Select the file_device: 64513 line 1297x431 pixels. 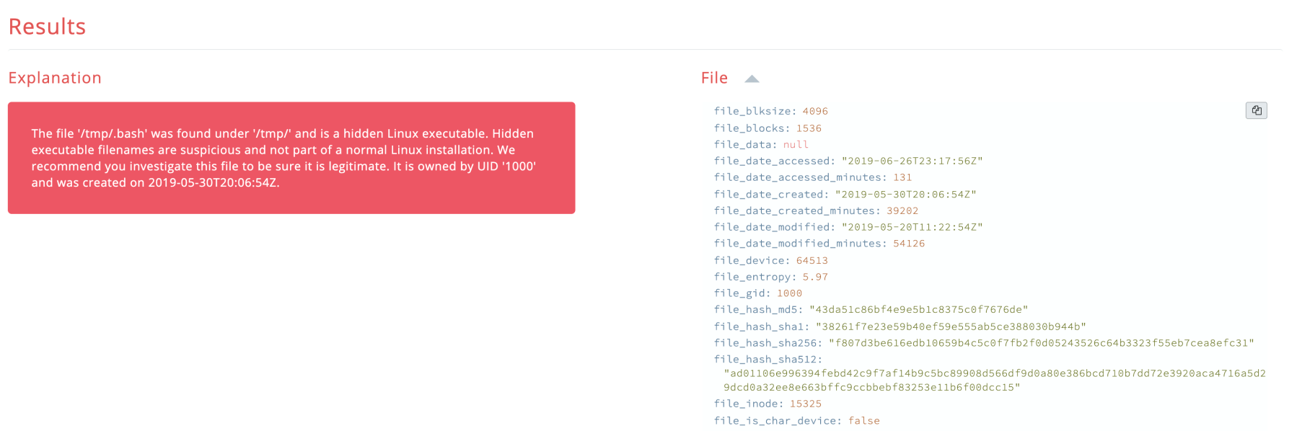[x=771, y=261]
